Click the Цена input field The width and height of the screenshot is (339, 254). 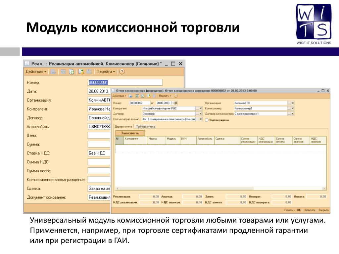(x=99, y=135)
